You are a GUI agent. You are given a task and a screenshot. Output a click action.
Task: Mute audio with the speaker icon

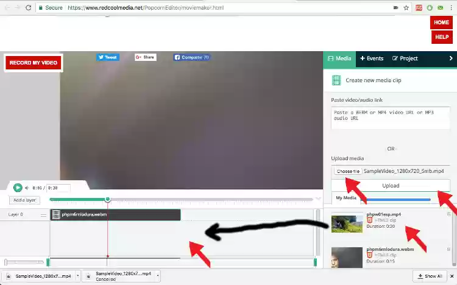click(26, 188)
